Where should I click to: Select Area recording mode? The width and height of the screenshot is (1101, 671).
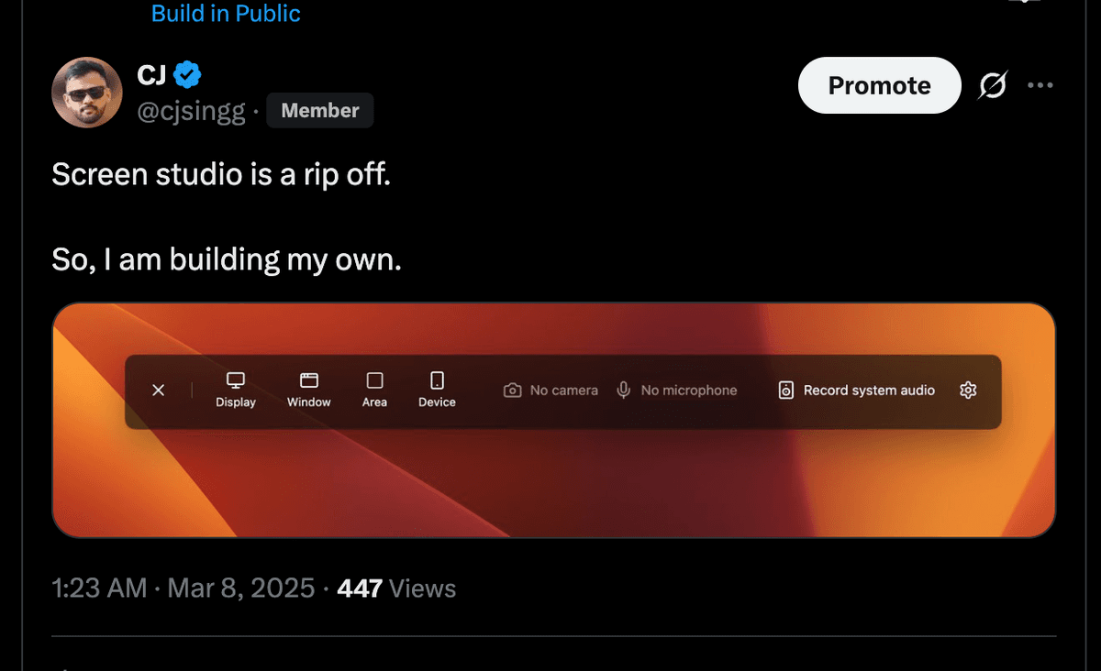[x=374, y=390]
